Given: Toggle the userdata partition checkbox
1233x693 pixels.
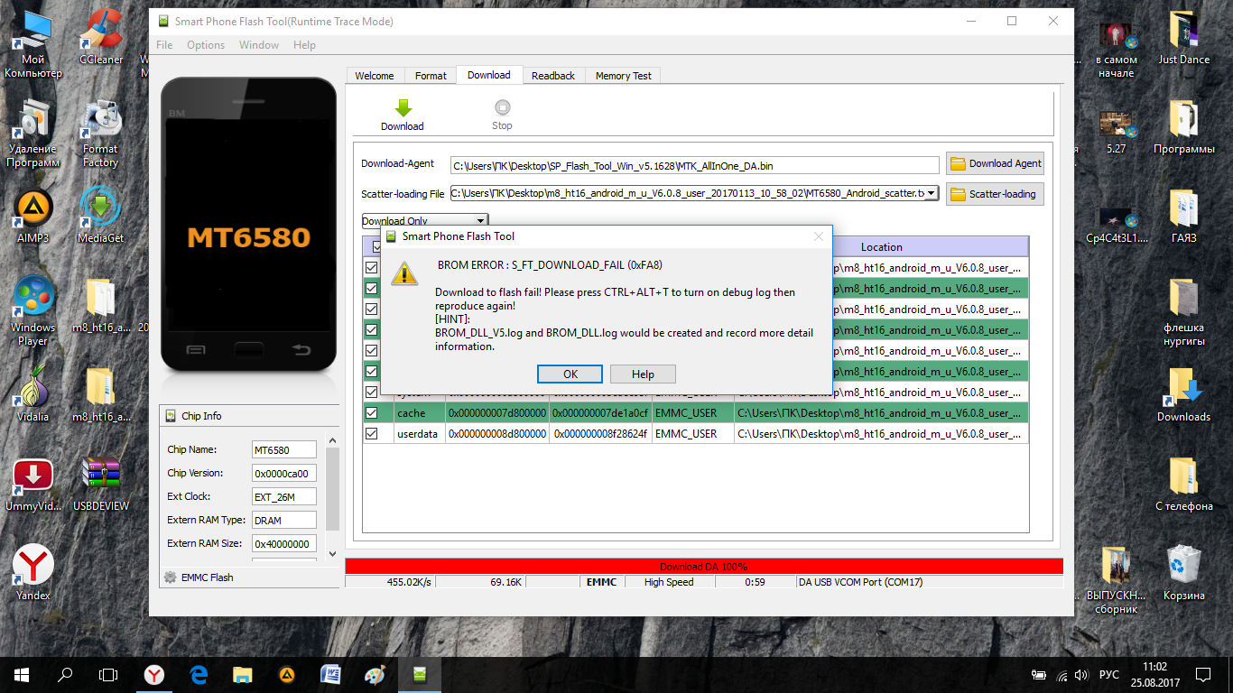Looking at the screenshot, I should tap(371, 434).
